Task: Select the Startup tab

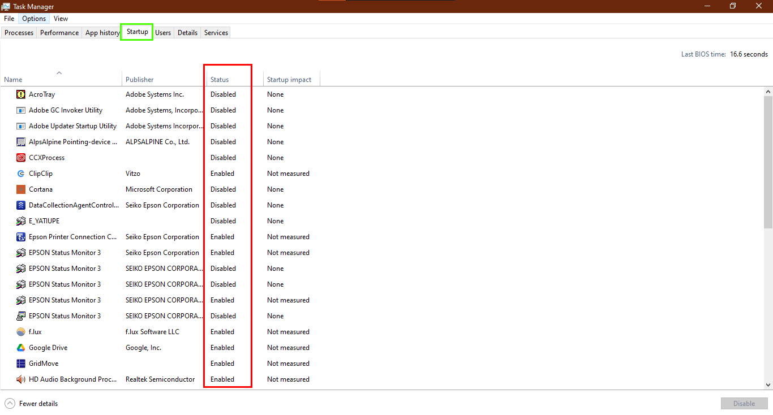Action: pyautogui.click(x=136, y=32)
